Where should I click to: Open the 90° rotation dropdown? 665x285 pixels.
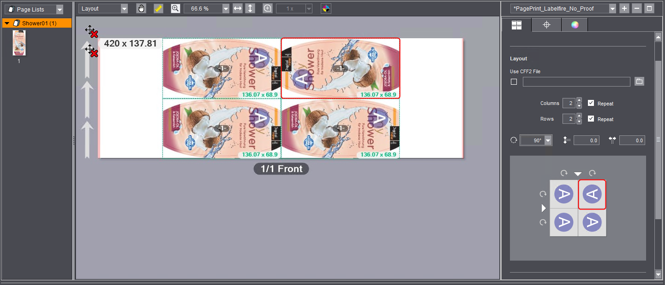(548, 140)
